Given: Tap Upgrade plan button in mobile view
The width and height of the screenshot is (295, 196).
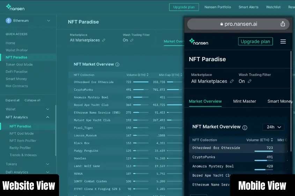Looking at the screenshot, I should coord(255,41).
